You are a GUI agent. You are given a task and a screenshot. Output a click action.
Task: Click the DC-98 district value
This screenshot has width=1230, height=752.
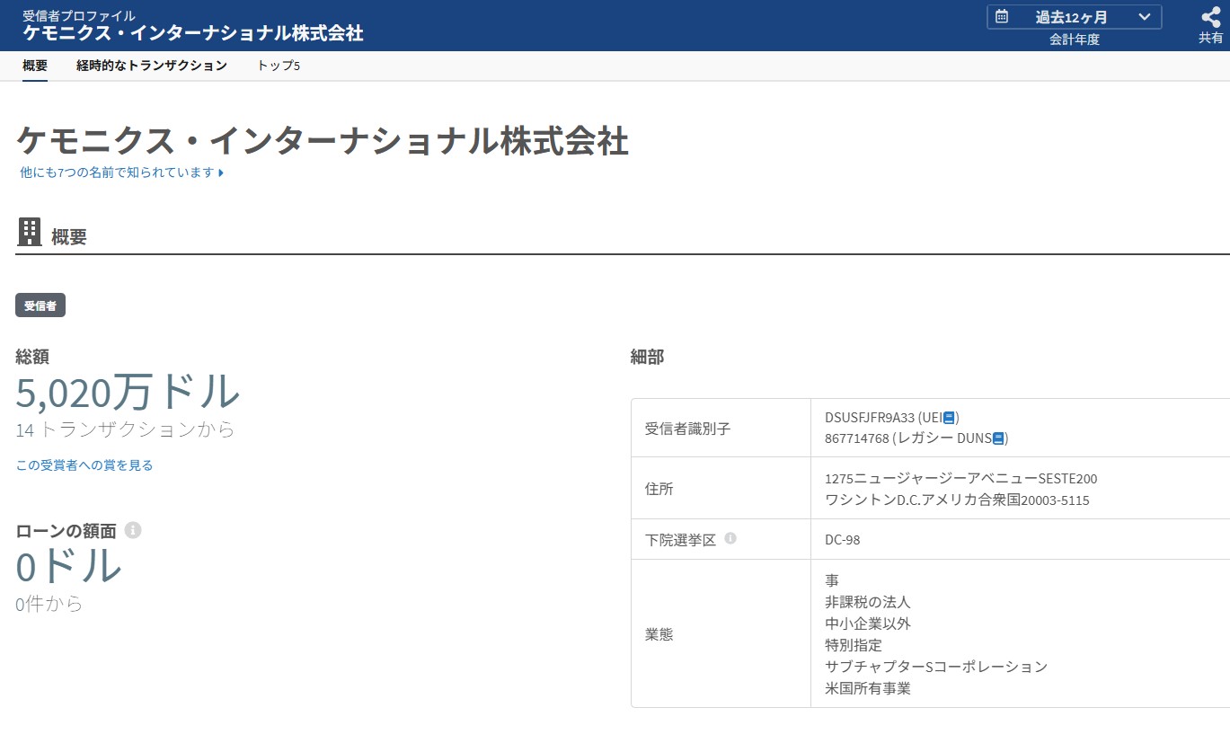pyautogui.click(x=842, y=540)
